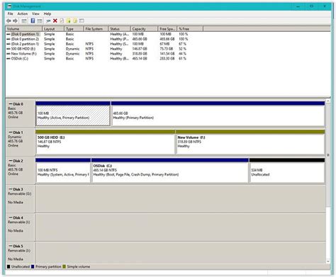Click the 318.89 GB capacity cell

click(140, 54)
